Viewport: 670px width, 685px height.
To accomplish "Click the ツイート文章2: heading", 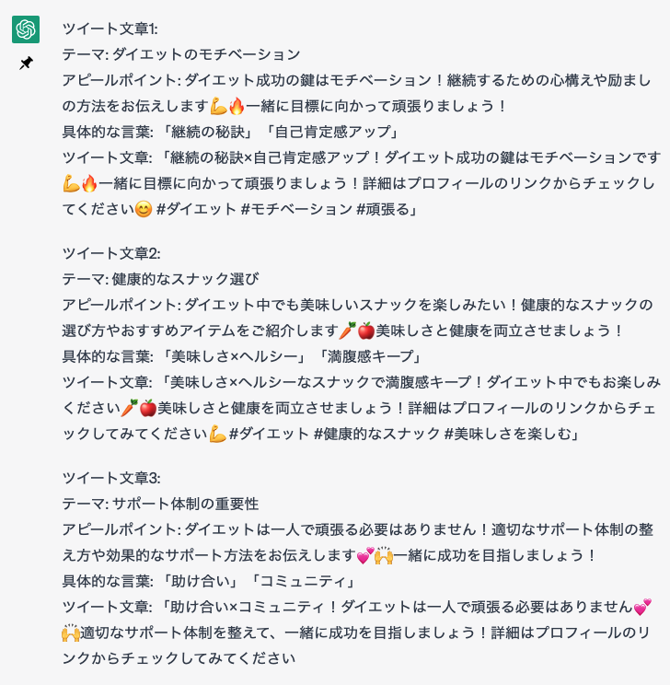I will 111,253.
